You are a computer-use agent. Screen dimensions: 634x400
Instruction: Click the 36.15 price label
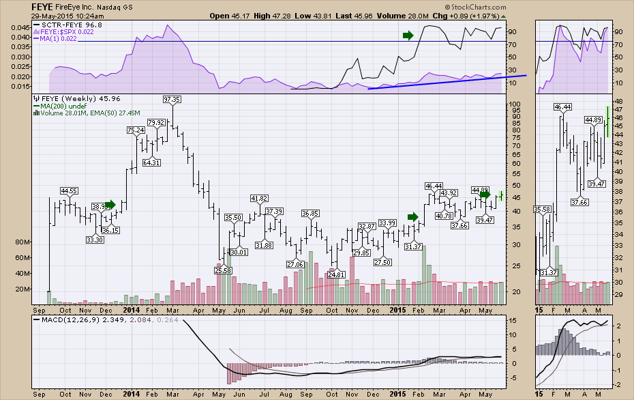coord(110,230)
